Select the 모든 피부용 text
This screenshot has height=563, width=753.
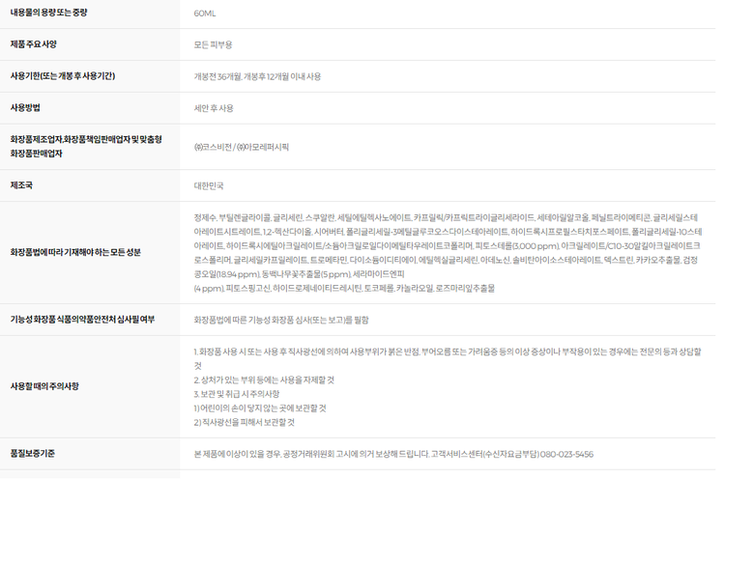213,44
